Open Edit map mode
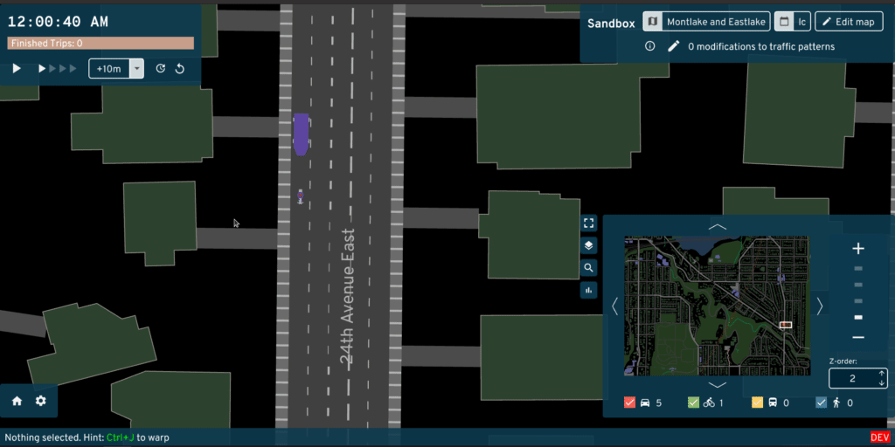This screenshot has height=447, width=895. (x=849, y=22)
